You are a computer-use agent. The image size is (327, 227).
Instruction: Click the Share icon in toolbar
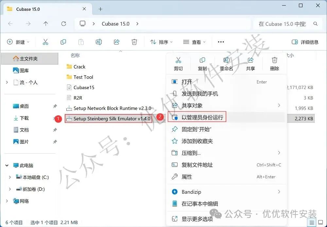[117, 42]
